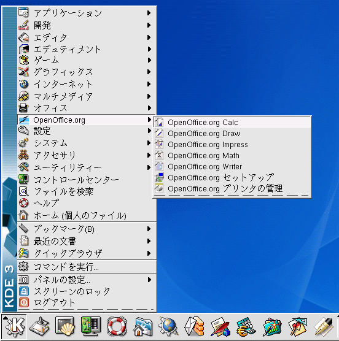Expand the インターネット submenu arrow
Viewport: 339px width, 341px height.
click(x=149, y=84)
